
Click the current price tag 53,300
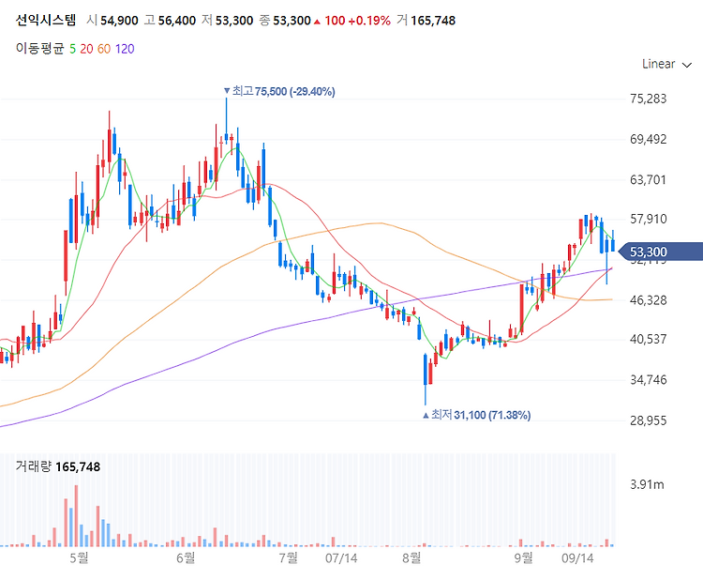tap(660, 252)
